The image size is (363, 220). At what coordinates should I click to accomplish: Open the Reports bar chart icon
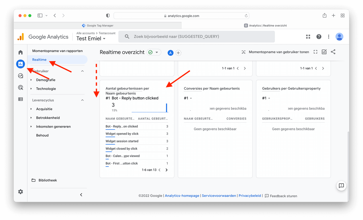pyautogui.click(x=21, y=64)
